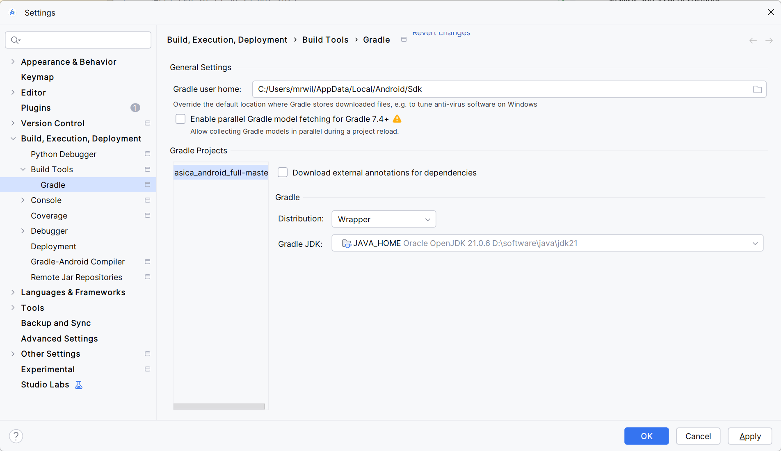This screenshot has height=451, width=781.
Task: Click project-level icon beside Build Tools
Action: [x=148, y=169]
